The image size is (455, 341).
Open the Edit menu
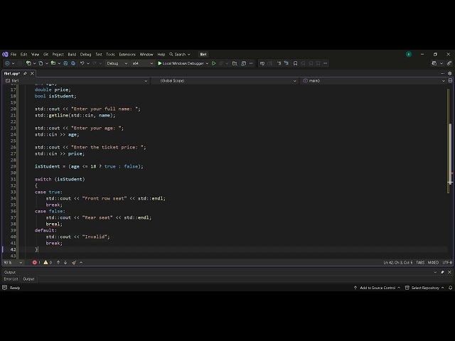click(23, 54)
